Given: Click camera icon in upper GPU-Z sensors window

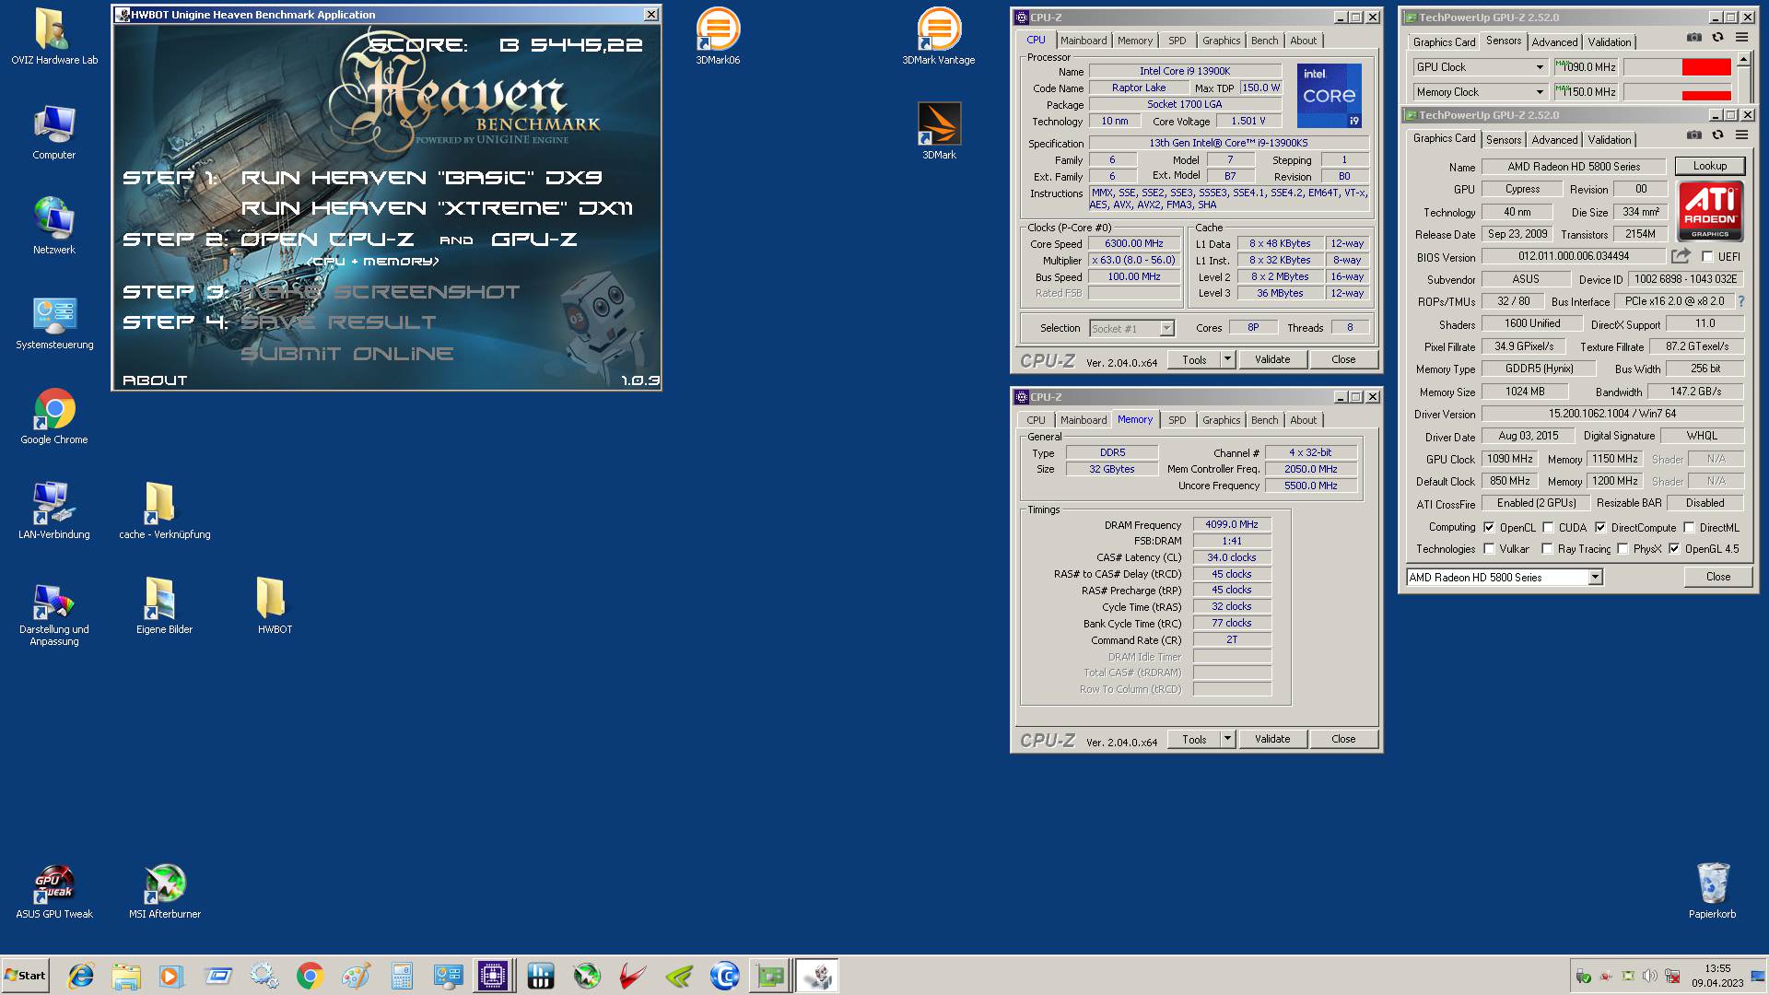Looking at the screenshot, I should [1694, 38].
